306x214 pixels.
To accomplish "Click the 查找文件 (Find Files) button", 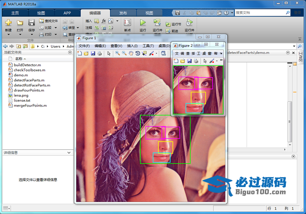I will pos(48,21).
